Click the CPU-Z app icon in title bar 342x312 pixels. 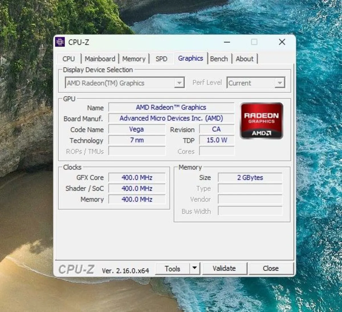[x=60, y=42]
